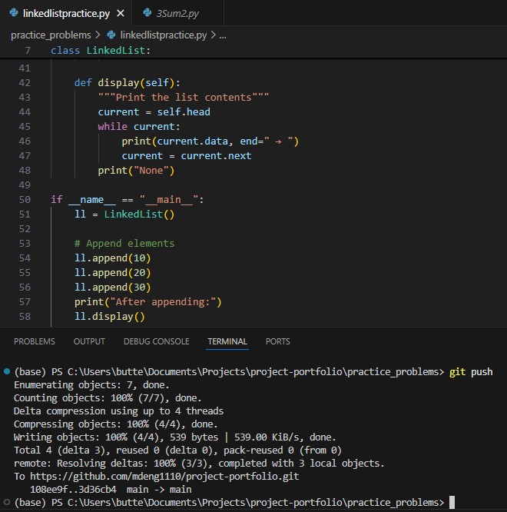507x512 pixels.
Task: Click 'Counting objects: 100% (7/7)' terminal line
Action: [108, 398]
